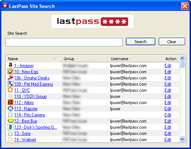Open the 12 - Best Buy link

coord(26,121)
